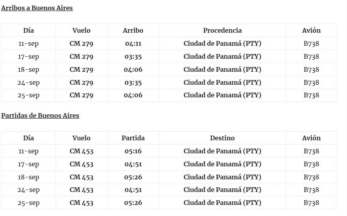
Task: Select the 'Procedencia' column header
Action: click(x=222, y=30)
